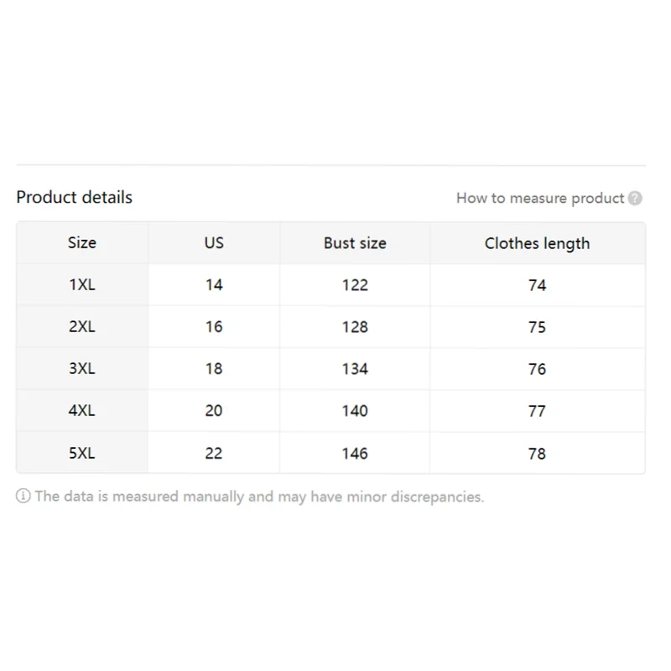Click US size 22 cell
The height and width of the screenshot is (671, 671).
[214, 453]
